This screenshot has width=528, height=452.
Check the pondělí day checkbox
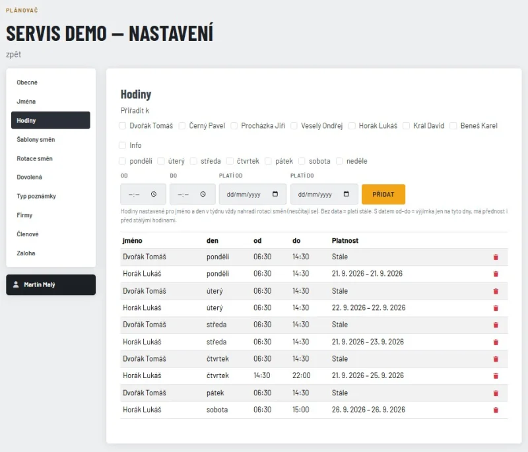123,161
